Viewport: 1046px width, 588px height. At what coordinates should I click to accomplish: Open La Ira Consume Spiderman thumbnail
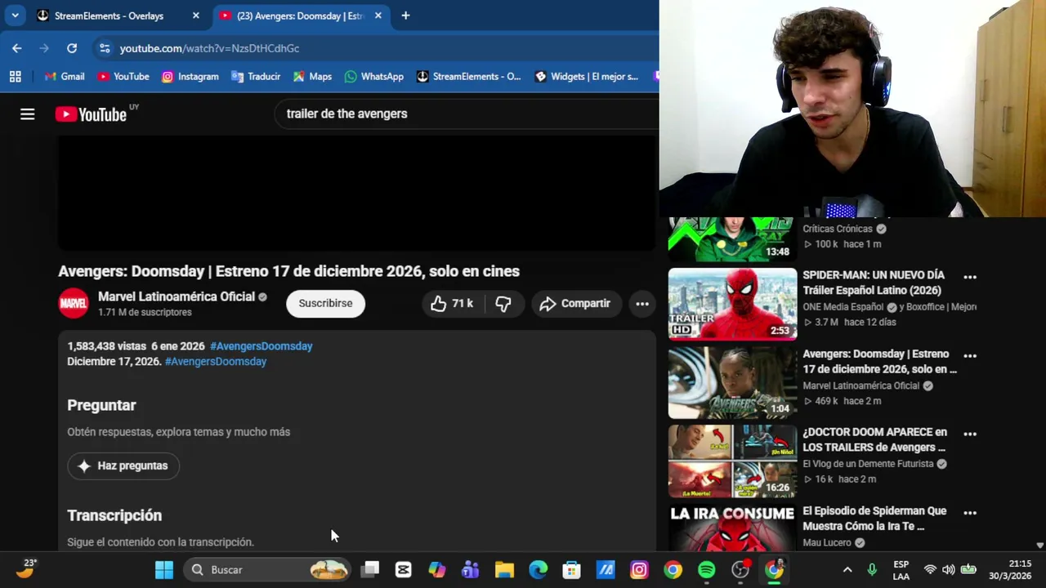pos(732,527)
